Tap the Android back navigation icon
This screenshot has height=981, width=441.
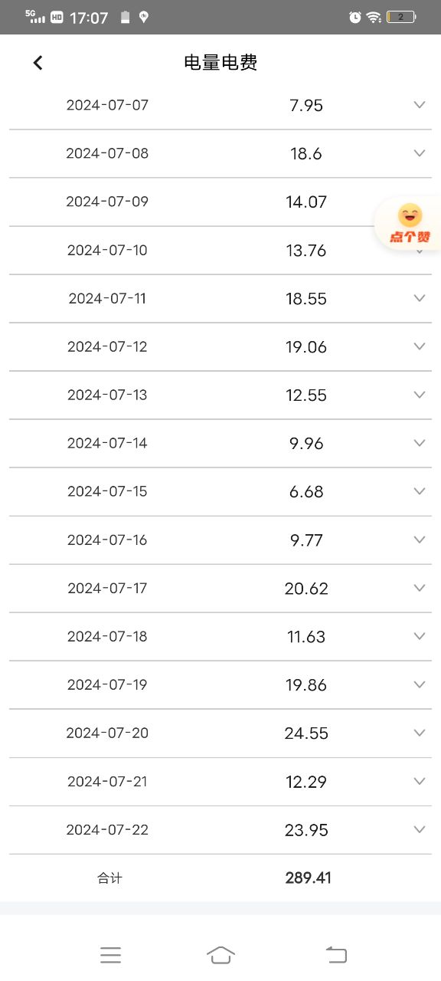(336, 955)
